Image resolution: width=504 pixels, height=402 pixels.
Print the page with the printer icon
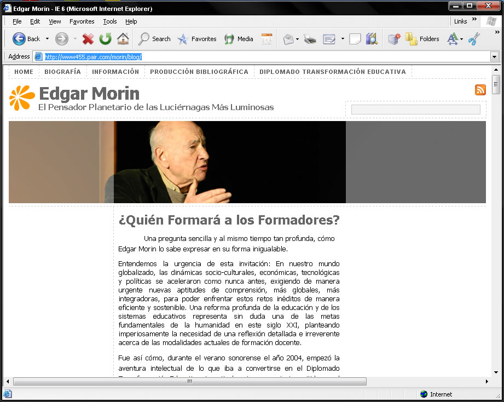[x=310, y=39]
